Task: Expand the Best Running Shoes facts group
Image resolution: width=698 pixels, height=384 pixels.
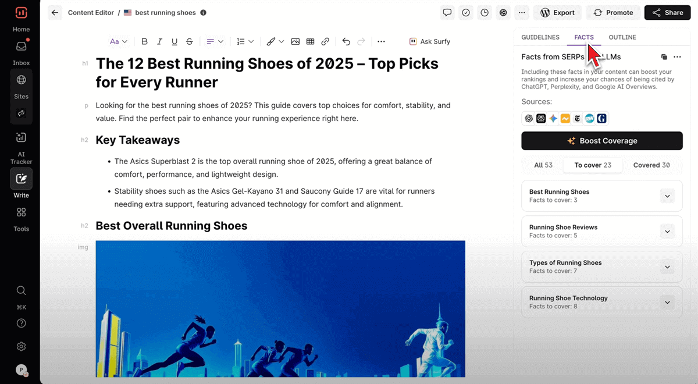Action: point(667,196)
